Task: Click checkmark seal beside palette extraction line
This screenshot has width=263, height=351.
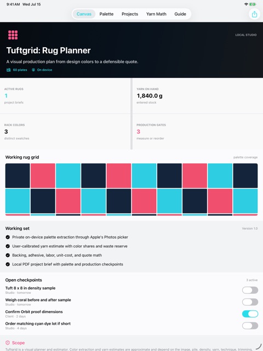Action: pyautogui.click(x=8, y=237)
